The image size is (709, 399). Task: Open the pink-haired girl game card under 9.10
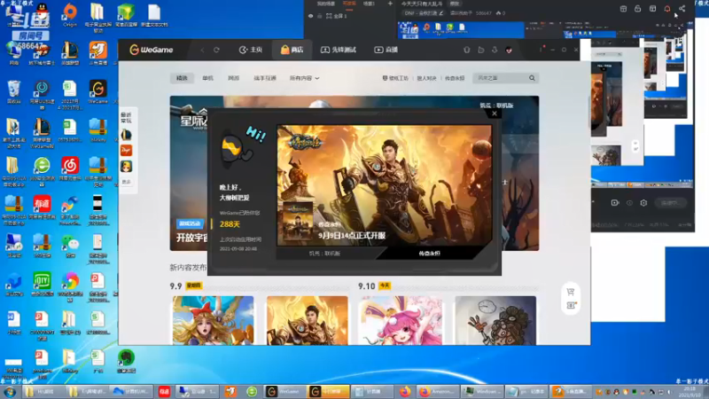tap(401, 320)
